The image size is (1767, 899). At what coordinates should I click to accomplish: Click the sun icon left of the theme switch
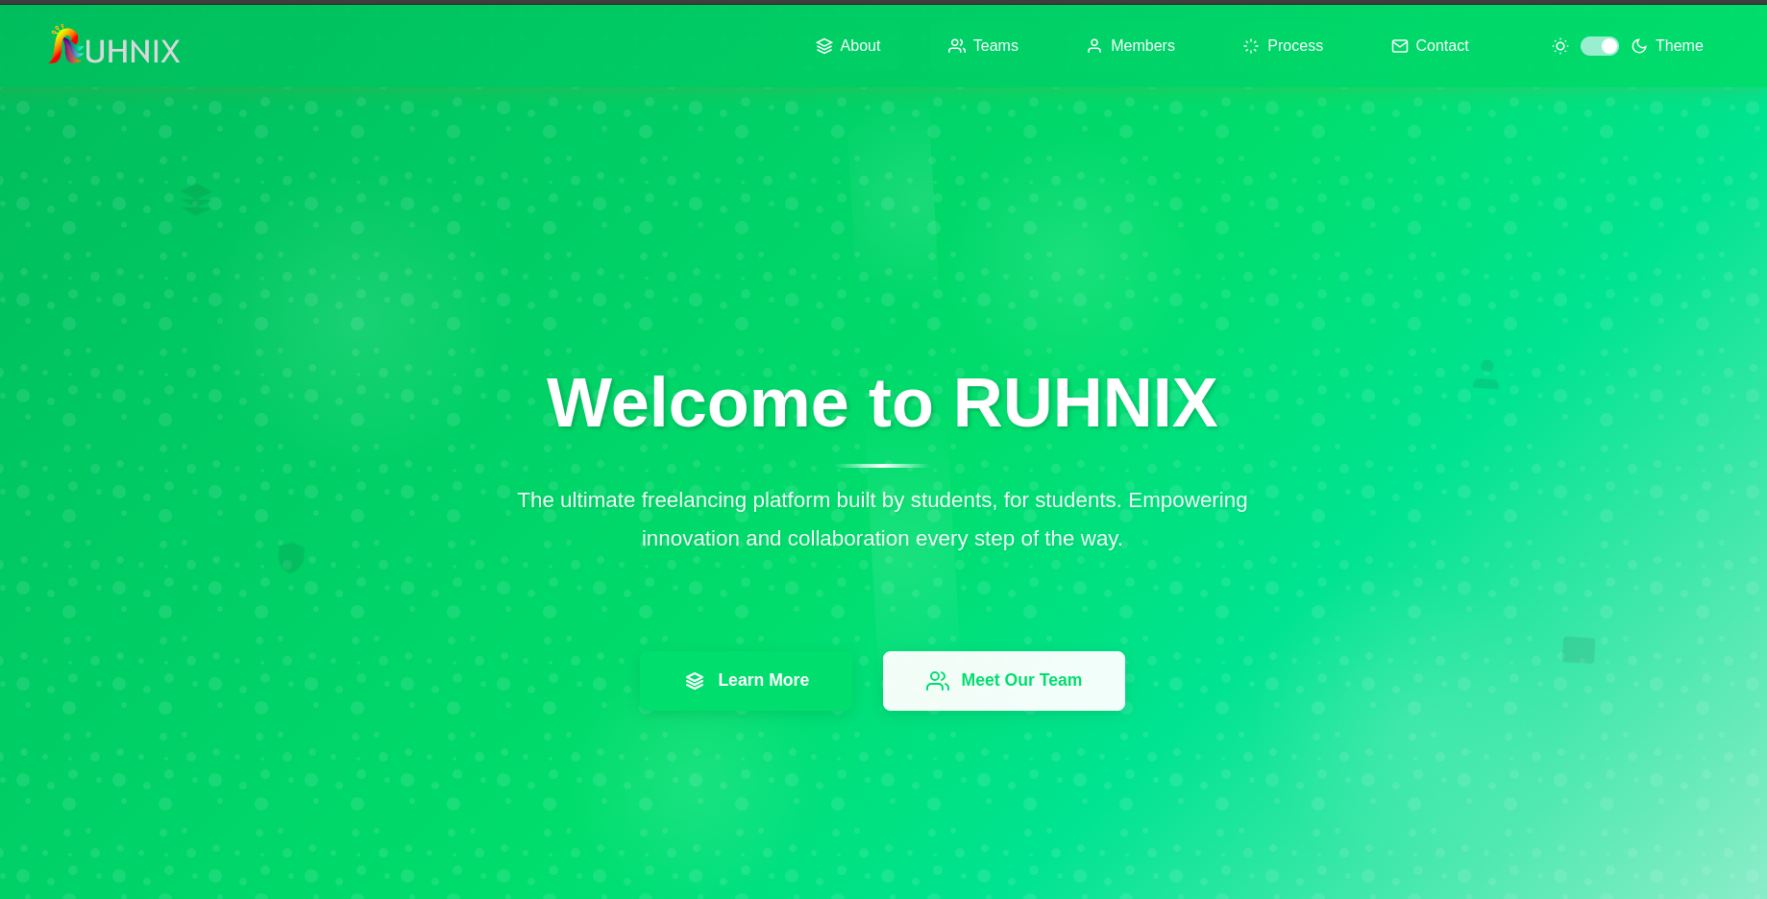click(x=1559, y=45)
